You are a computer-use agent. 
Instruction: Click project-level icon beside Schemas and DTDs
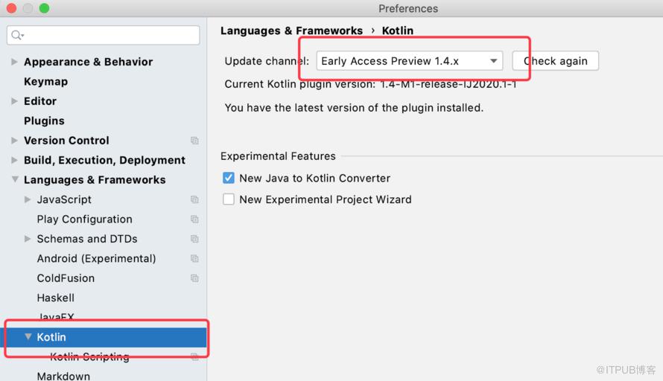tap(194, 239)
